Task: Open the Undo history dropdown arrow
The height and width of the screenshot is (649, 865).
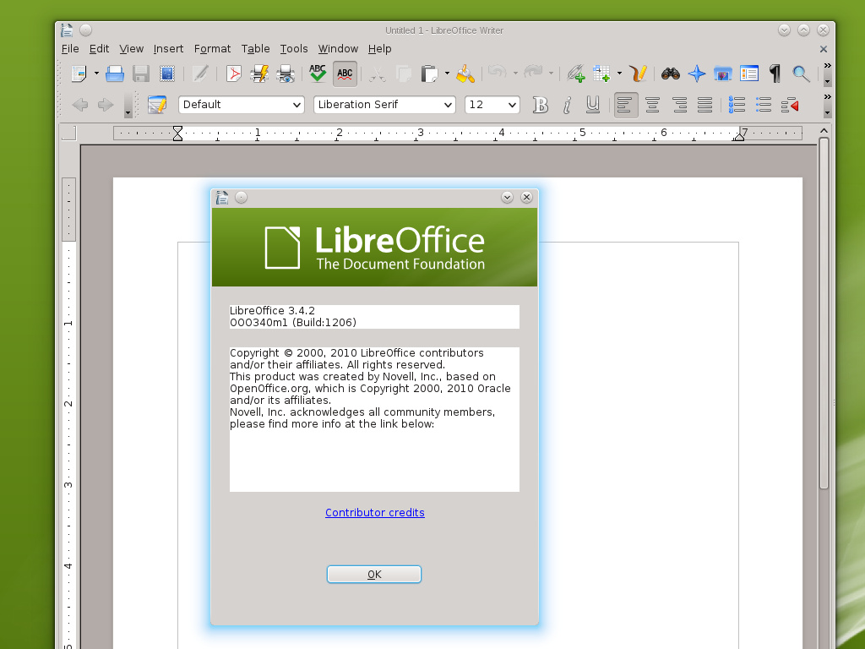Action: (x=515, y=74)
